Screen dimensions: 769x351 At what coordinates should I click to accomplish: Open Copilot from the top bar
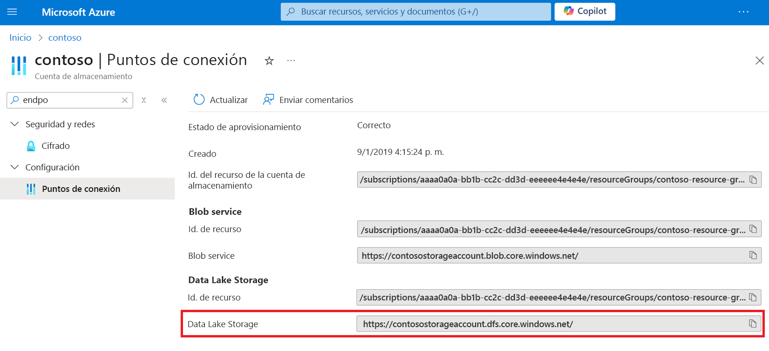click(x=585, y=12)
